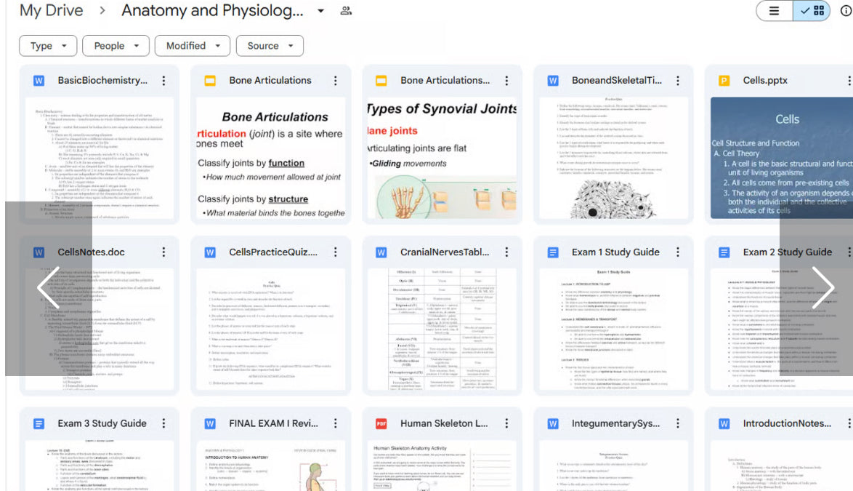
Task: Expand the Anatomy and Physiology folder dropdown arrow
Action: click(320, 11)
